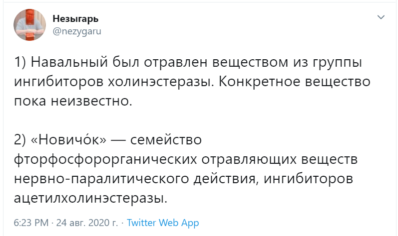This screenshot has width=398, height=236.
Task: Click the '1)' numbering at the tweet start
Action: 20,62
